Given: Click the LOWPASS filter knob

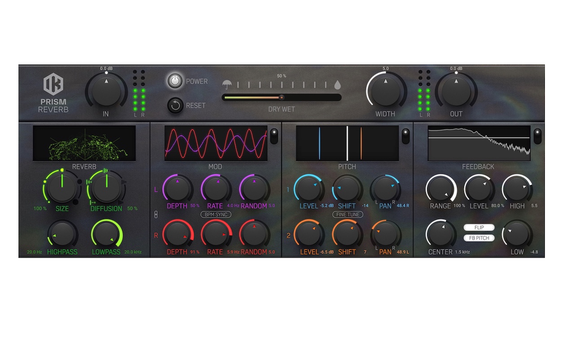Looking at the screenshot, I should pos(107,235).
